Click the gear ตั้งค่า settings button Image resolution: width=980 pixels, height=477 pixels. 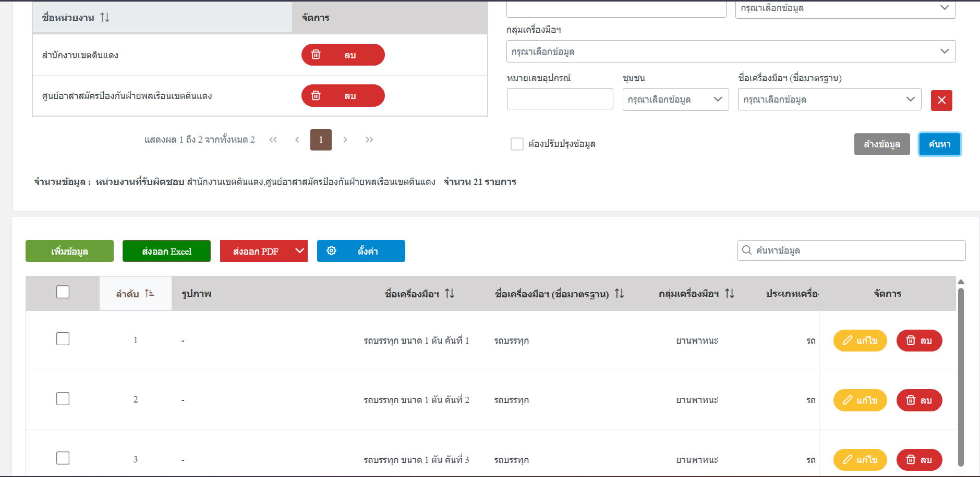361,251
